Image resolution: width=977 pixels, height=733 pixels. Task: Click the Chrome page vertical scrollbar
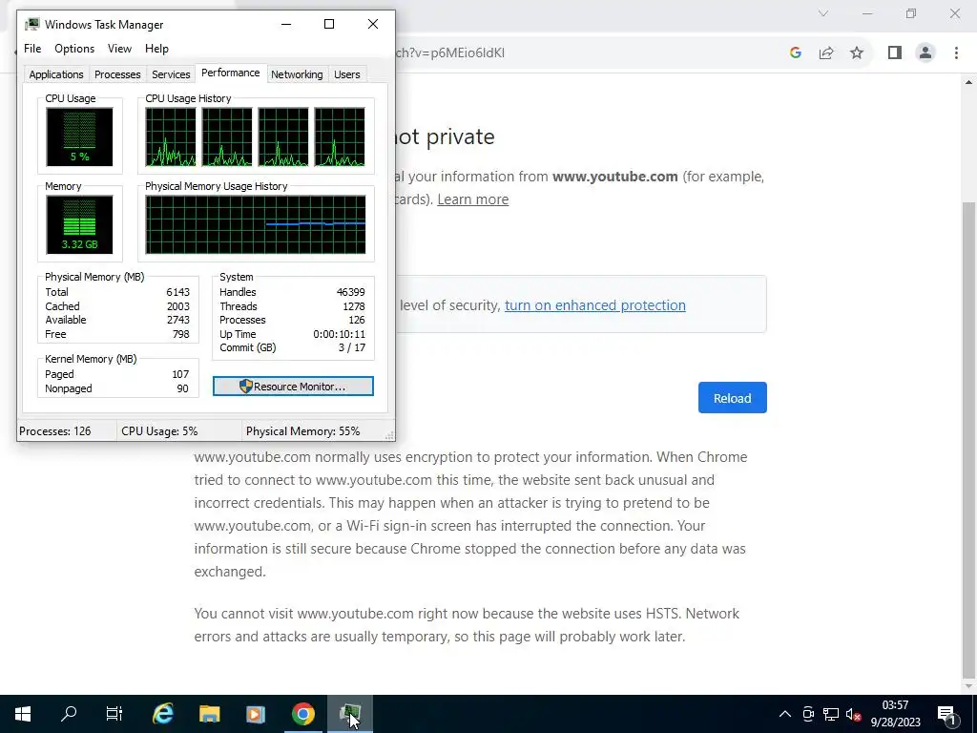[969, 439]
